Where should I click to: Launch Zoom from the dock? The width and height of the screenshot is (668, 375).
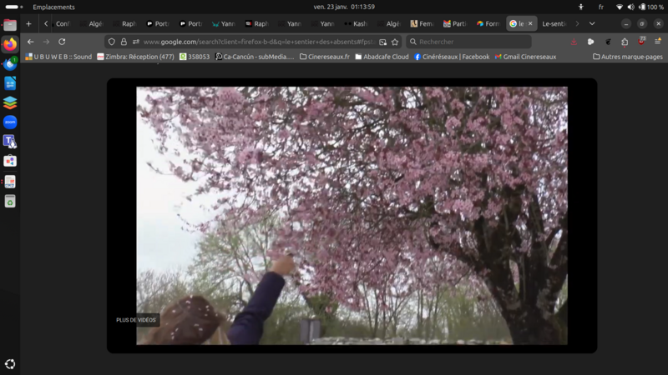pyautogui.click(x=10, y=122)
